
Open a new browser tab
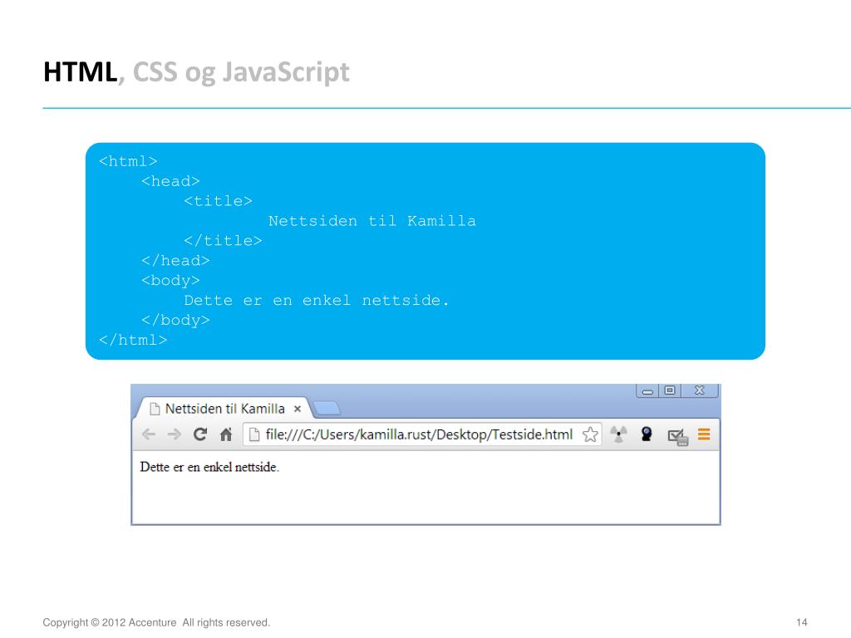click(327, 408)
